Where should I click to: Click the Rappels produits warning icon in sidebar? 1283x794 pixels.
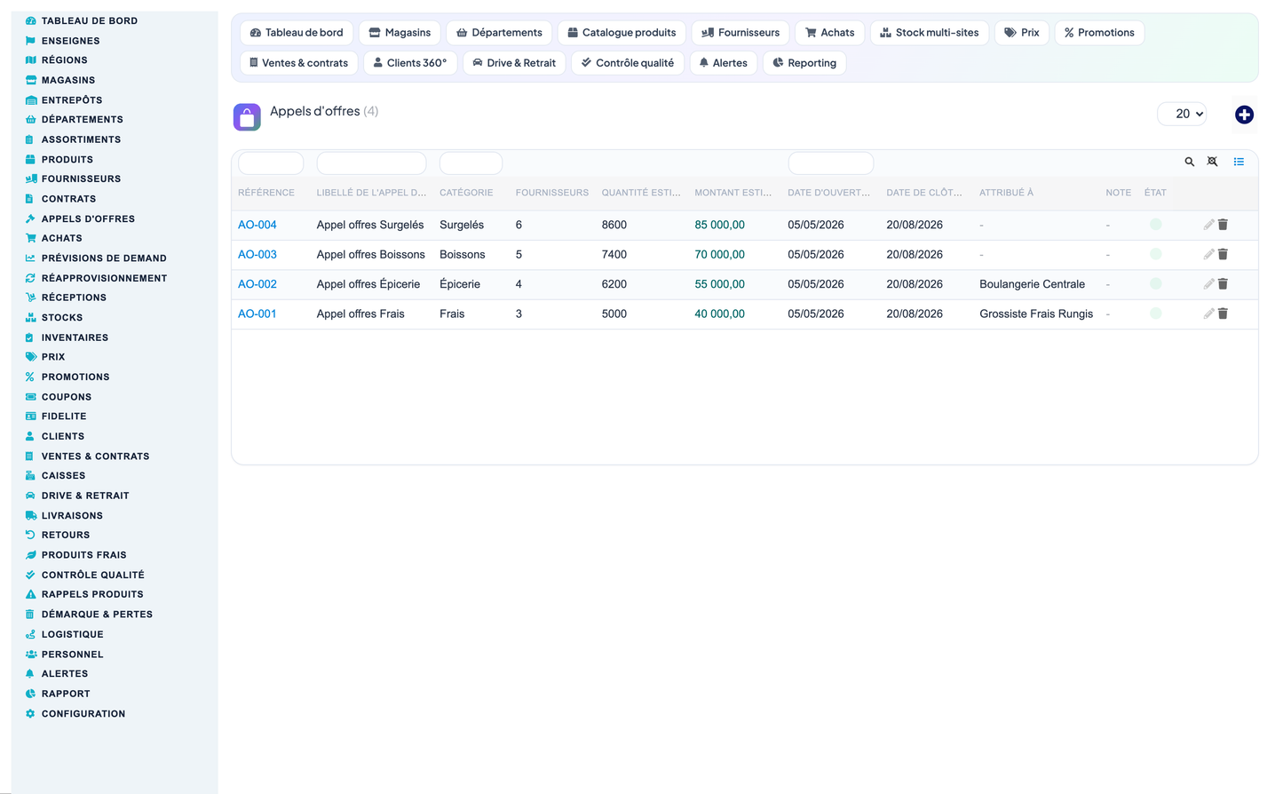30,594
